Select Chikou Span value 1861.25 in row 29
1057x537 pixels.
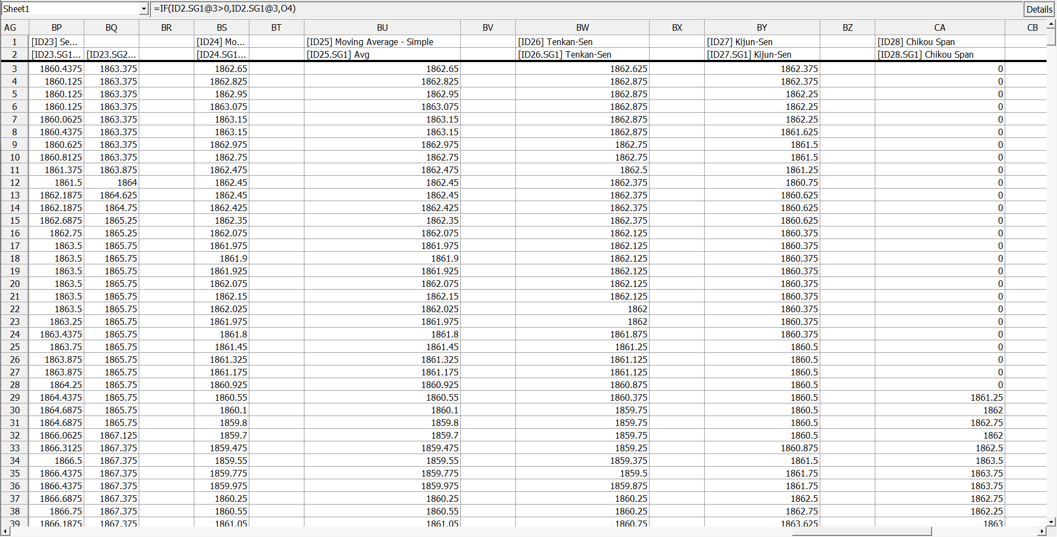pos(940,397)
